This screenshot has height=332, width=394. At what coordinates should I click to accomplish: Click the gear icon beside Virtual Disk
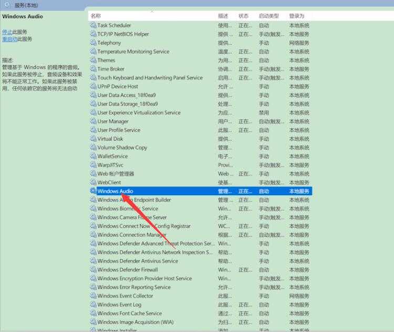tap(93, 138)
